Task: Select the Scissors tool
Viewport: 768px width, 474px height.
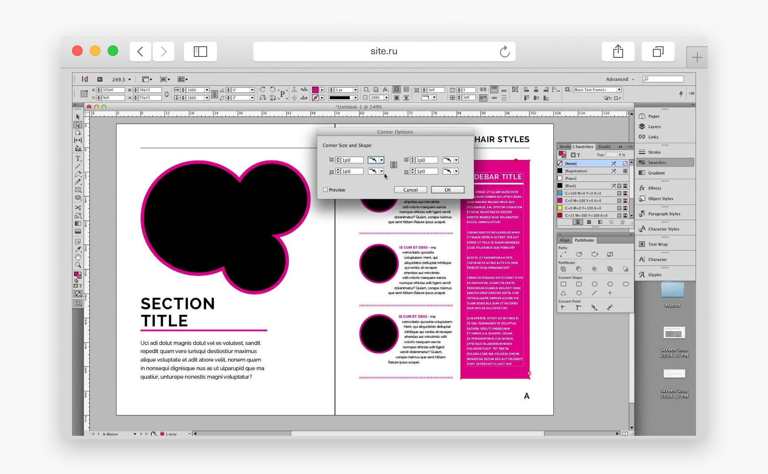Action: click(x=78, y=208)
